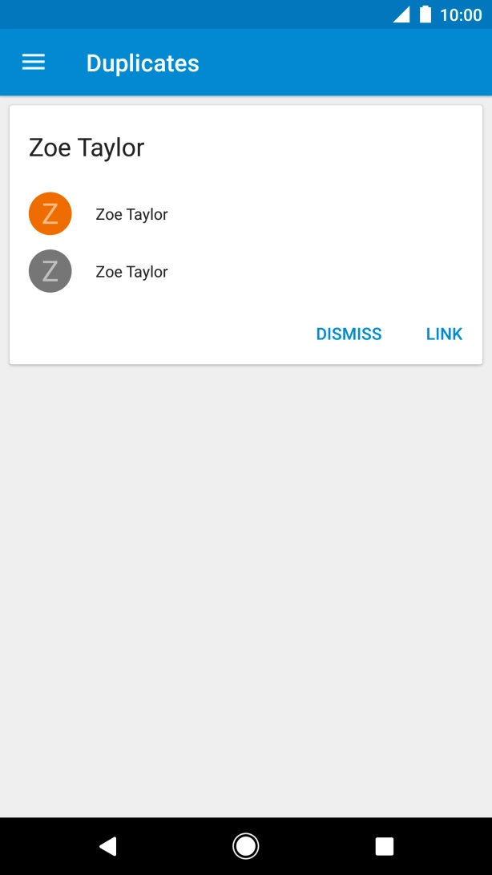Tap the 10:00 clock in status bar

pos(461,14)
